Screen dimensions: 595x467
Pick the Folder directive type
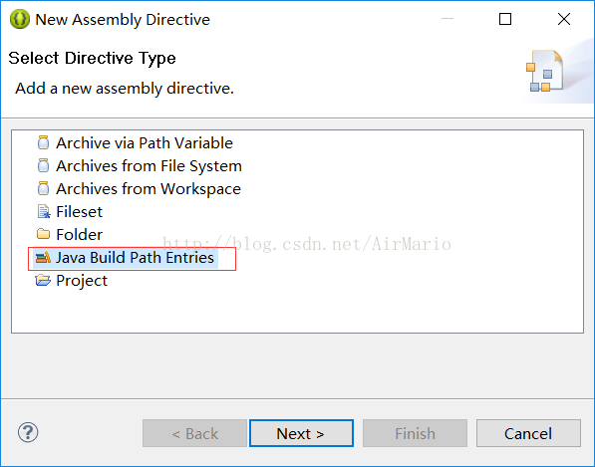[x=79, y=234]
